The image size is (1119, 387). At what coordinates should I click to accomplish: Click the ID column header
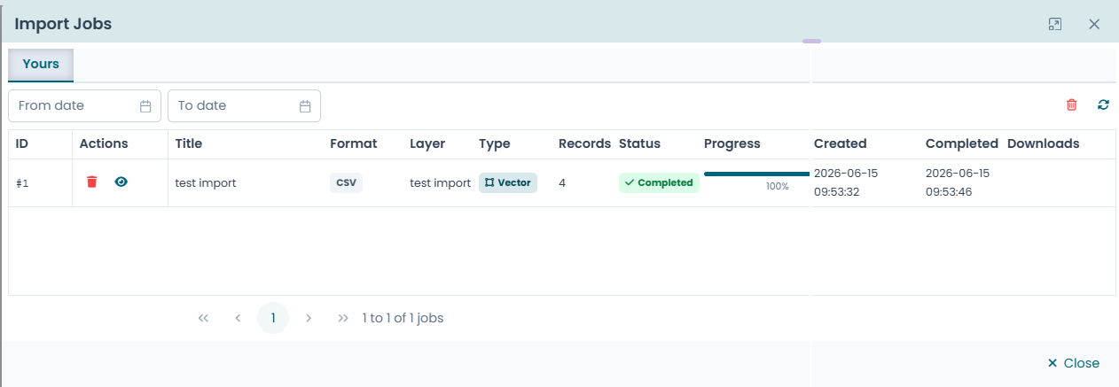click(22, 143)
